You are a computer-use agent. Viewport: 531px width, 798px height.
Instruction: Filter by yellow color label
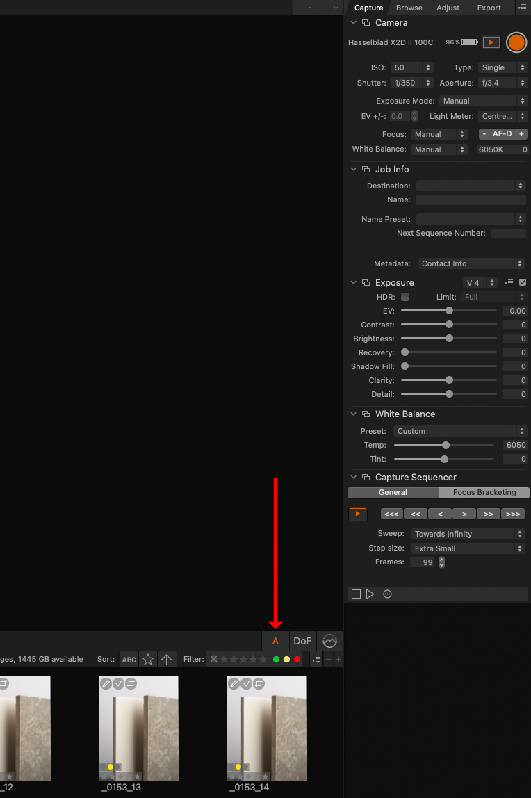click(287, 660)
